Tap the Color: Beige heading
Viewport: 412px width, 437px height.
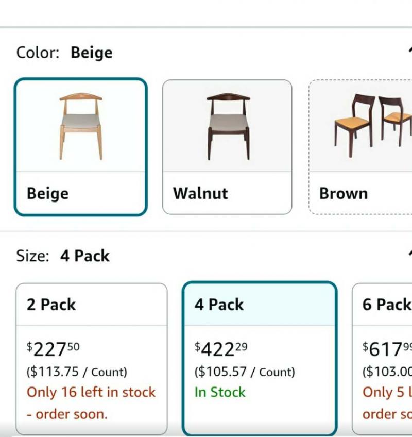tap(64, 53)
